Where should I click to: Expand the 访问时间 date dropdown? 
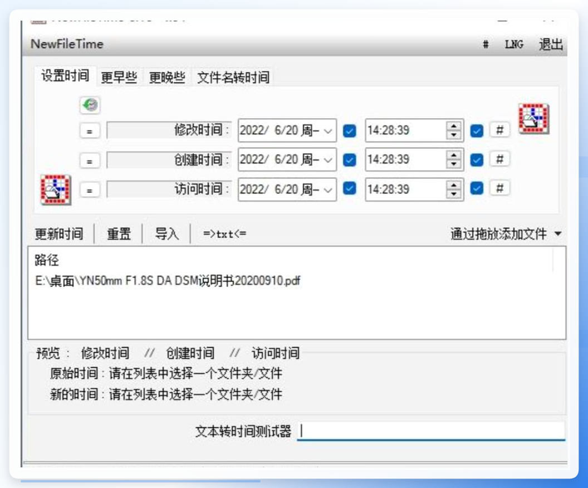pos(328,190)
